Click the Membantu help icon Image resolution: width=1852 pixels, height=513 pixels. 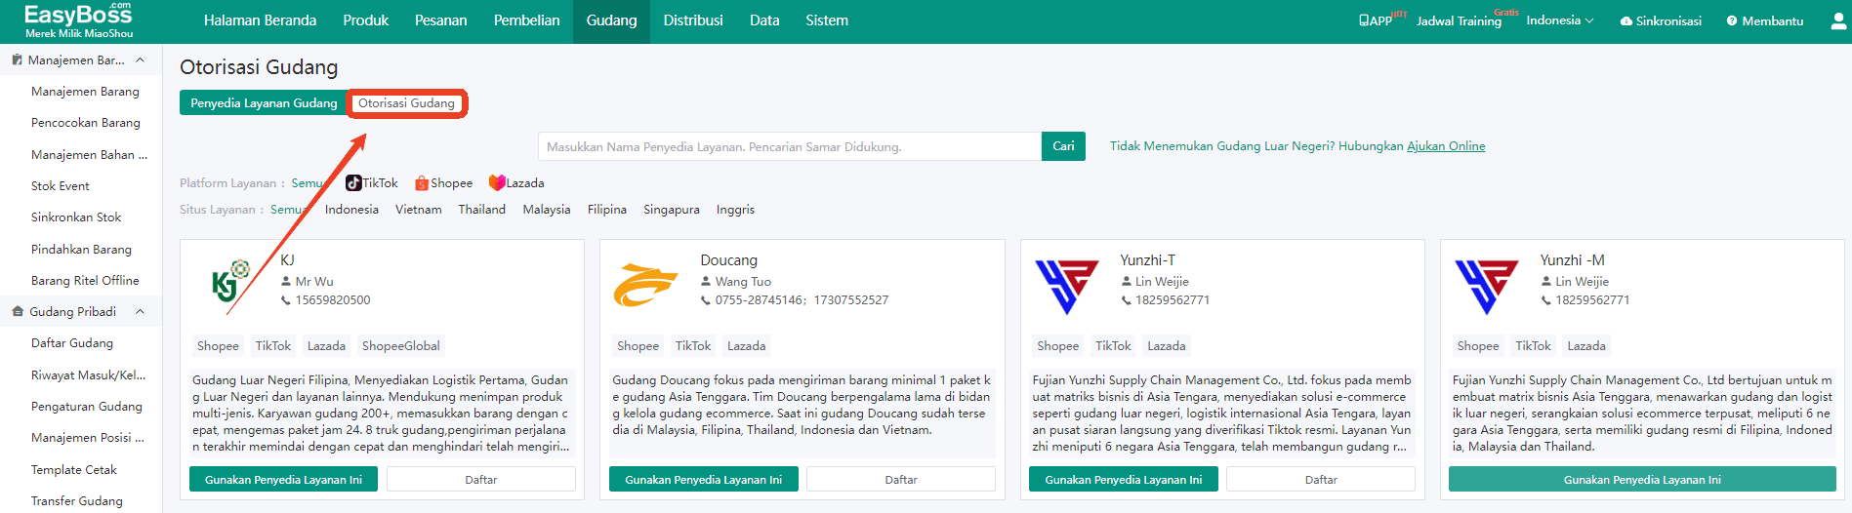click(1732, 21)
